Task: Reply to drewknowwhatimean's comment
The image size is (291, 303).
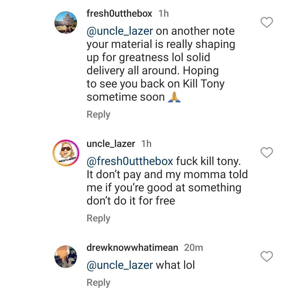Action: click(x=98, y=283)
